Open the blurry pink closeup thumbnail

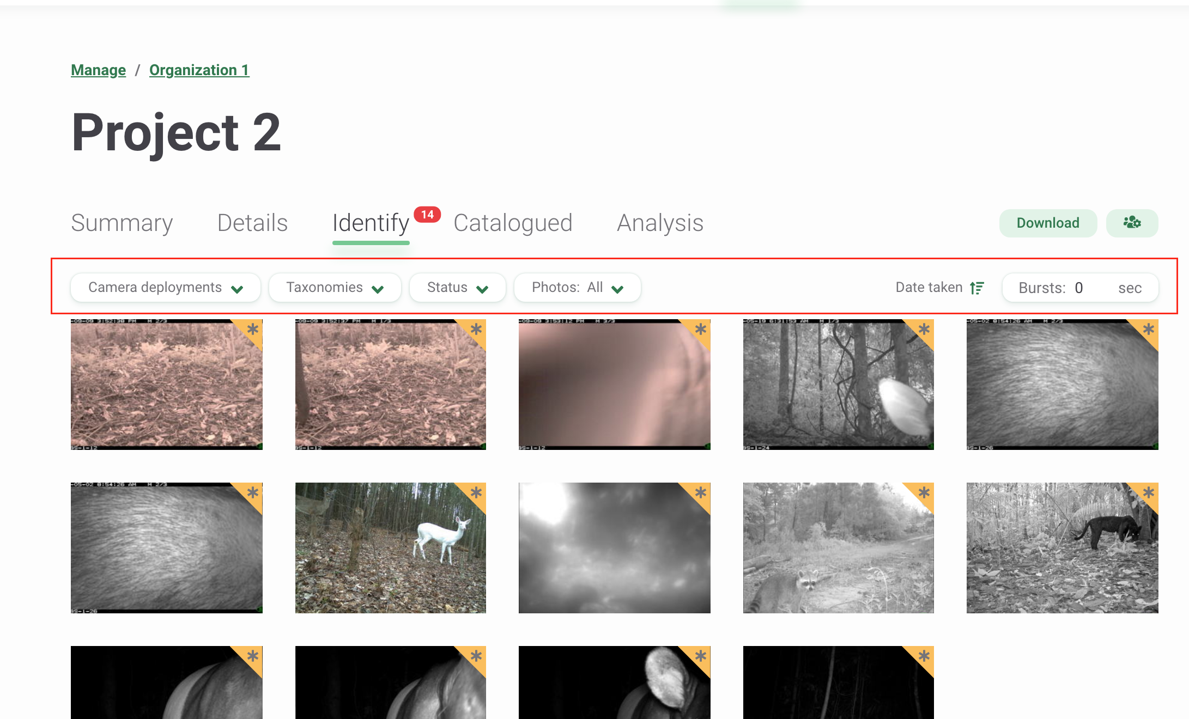[x=615, y=385]
